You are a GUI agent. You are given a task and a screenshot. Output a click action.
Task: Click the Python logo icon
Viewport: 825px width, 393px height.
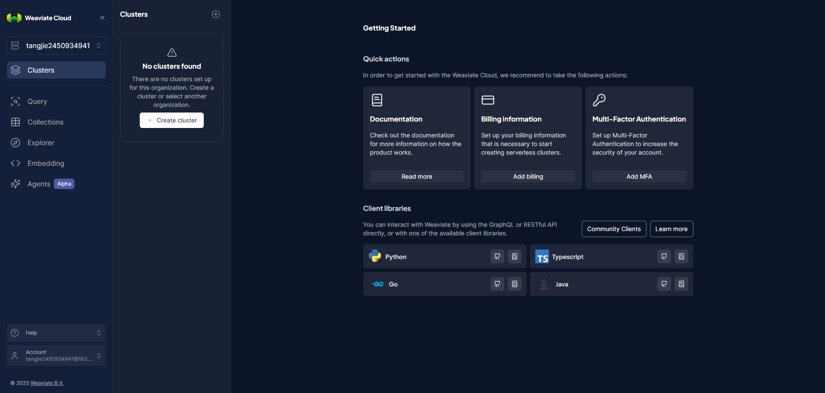[375, 256]
